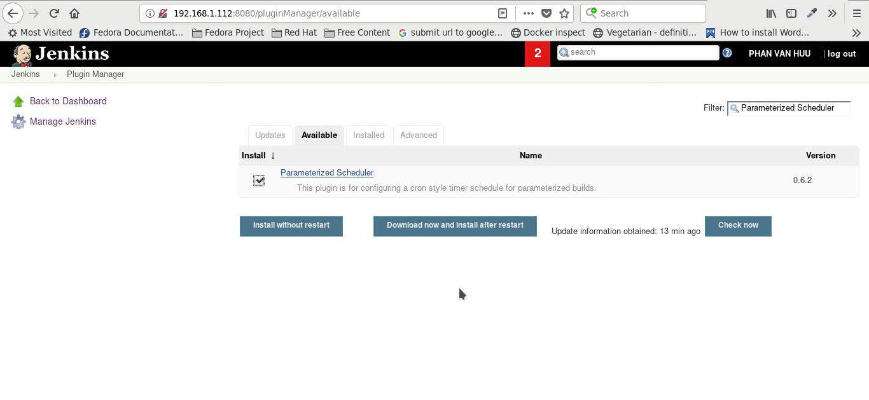Click green up-arrow Back to Dashboard icon
The height and width of the screenshot is (400, 869).
point(18,101)
